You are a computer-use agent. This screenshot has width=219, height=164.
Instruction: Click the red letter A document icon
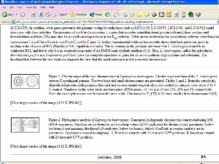176,14
